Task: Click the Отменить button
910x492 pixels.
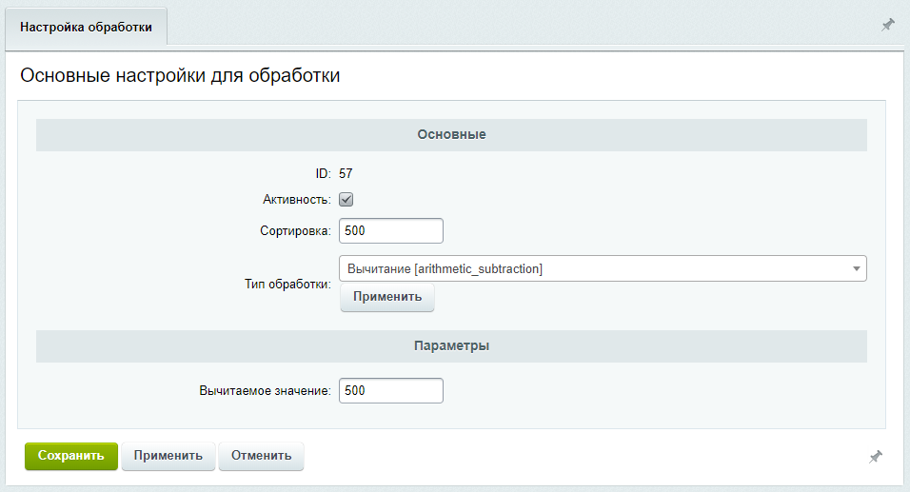Action: click(x=261, y=456)
